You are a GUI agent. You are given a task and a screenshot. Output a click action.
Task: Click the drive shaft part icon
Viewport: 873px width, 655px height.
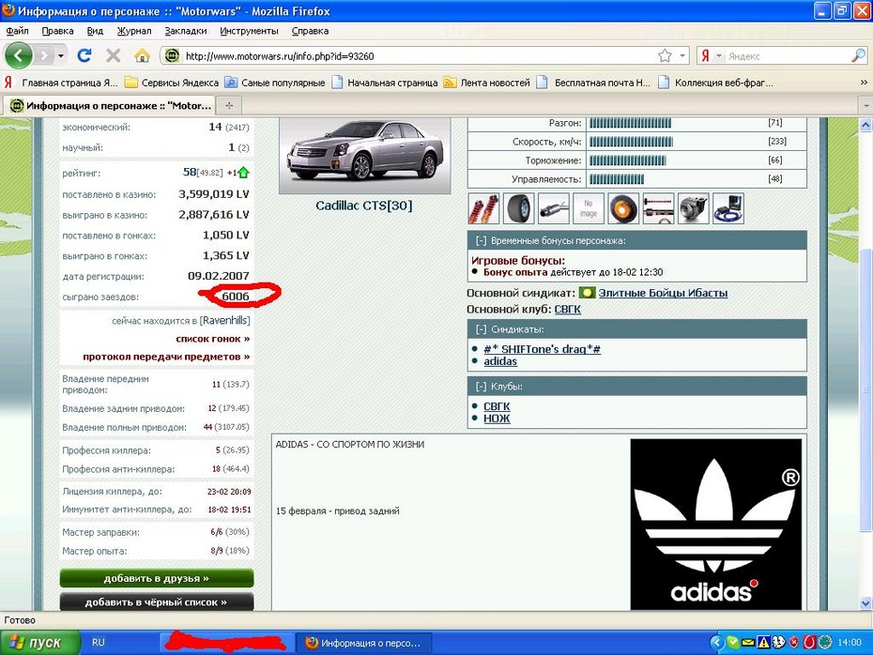pos(658,208)
